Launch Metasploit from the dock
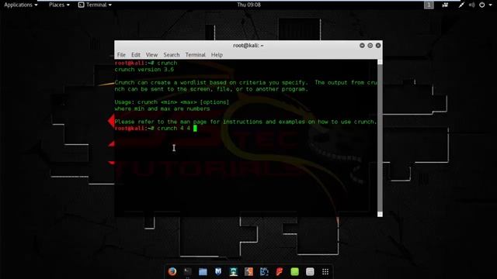The width and height of the screenshot is (497, 279). (218, 271)
